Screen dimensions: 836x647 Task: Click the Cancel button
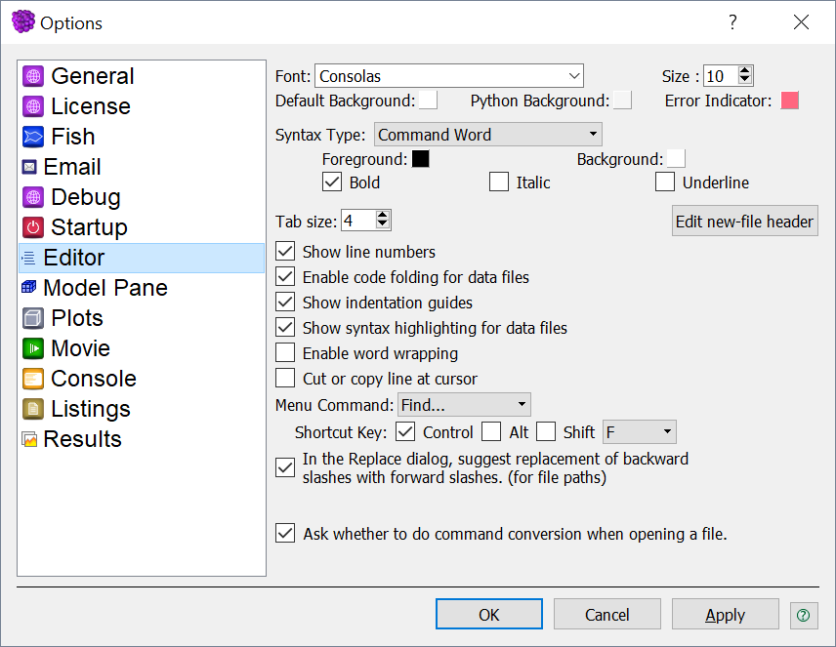(x=607, y=615)
